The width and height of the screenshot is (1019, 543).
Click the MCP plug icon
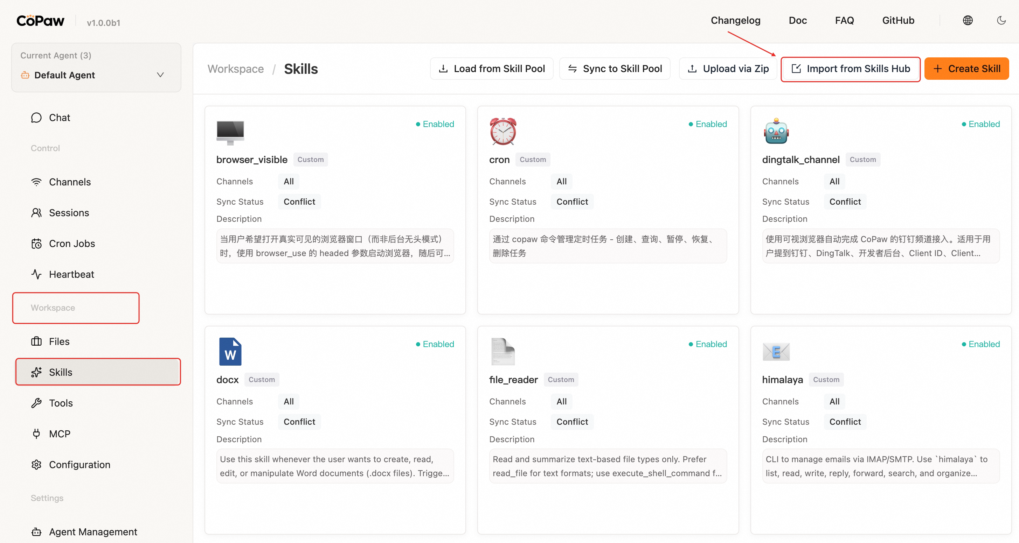[36, 434]
